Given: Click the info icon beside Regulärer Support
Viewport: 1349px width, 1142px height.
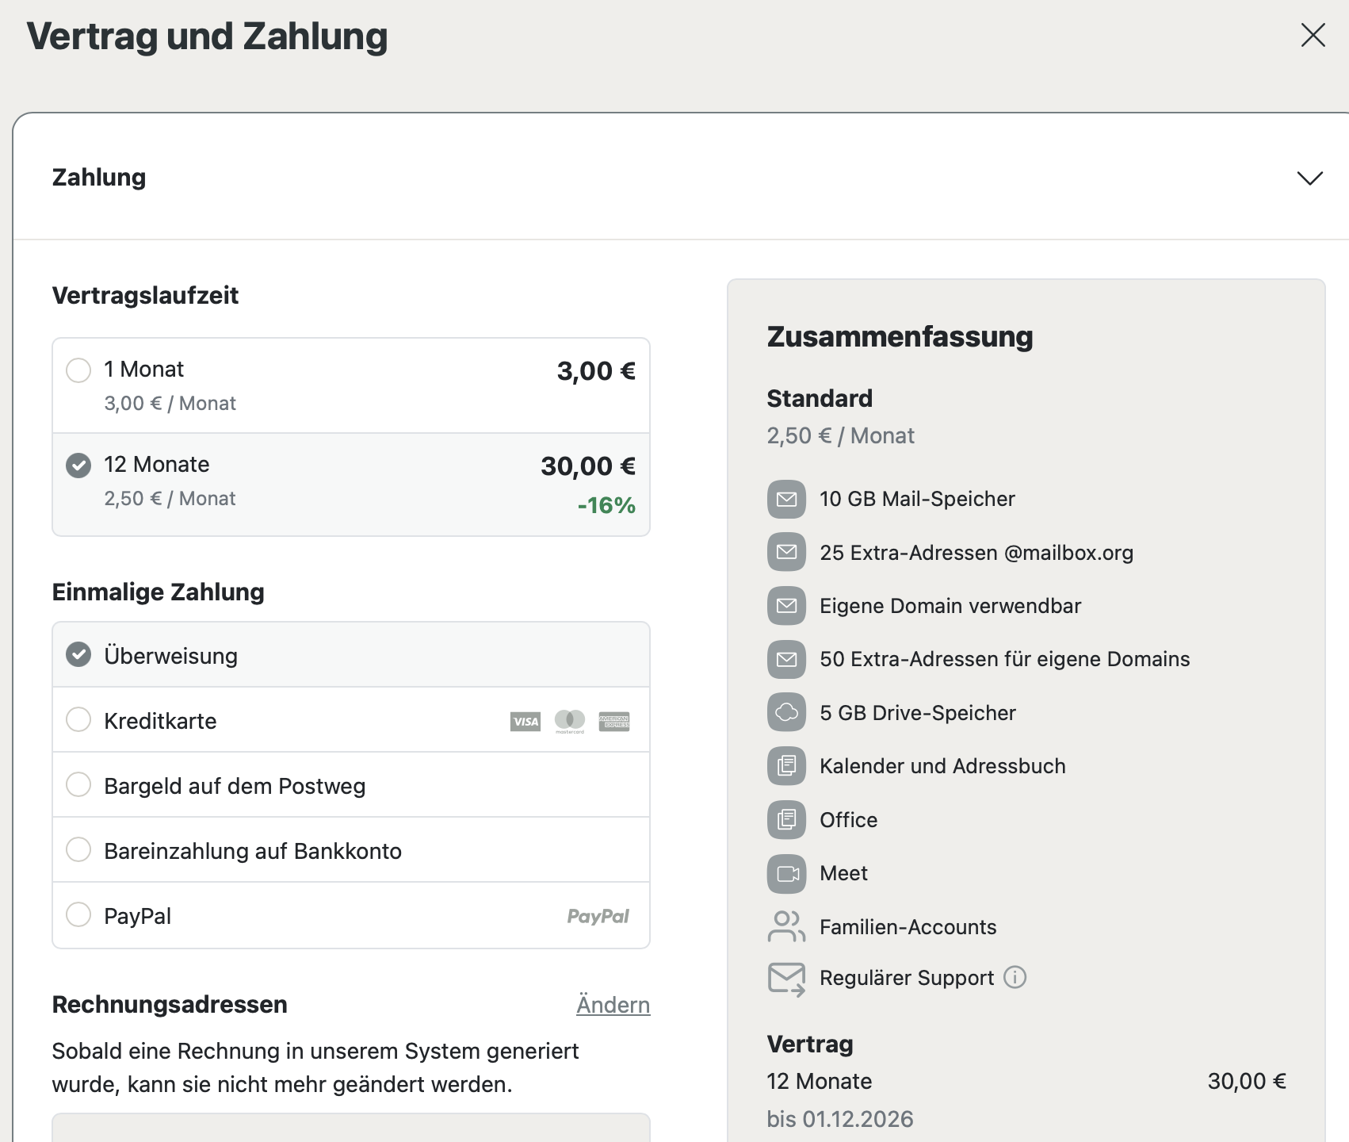Looking at the screenshot, I should (x=1015, y=977).
